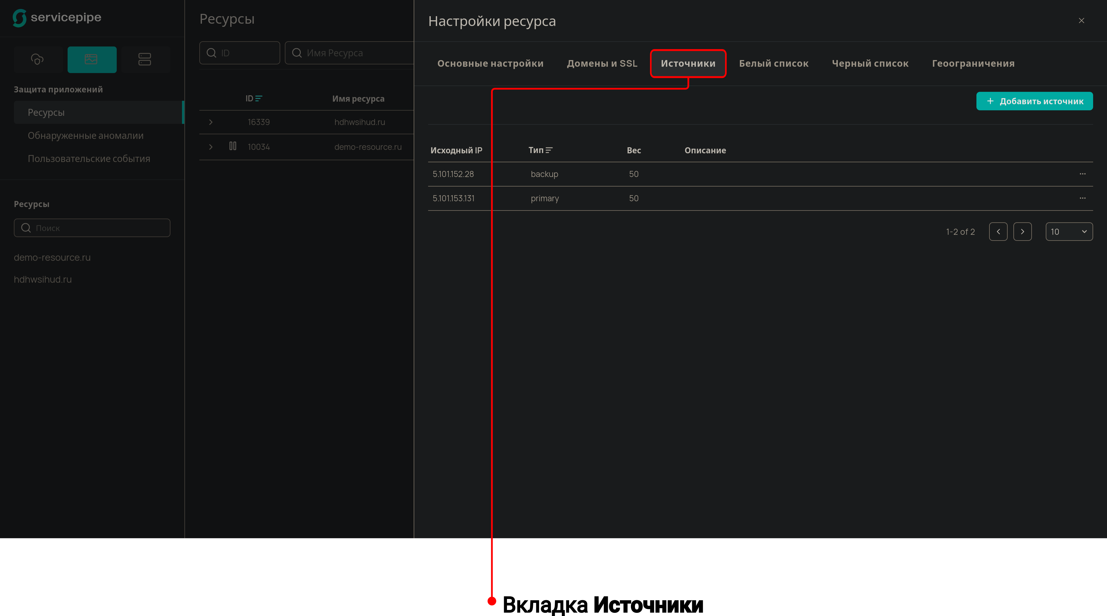Open hdhwsihud.ru in sidebar list
This screenshot has height=616, width=1107.
point(42,280)
